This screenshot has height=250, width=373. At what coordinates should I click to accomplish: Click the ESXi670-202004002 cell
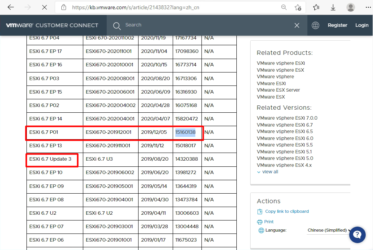[111, 105]
